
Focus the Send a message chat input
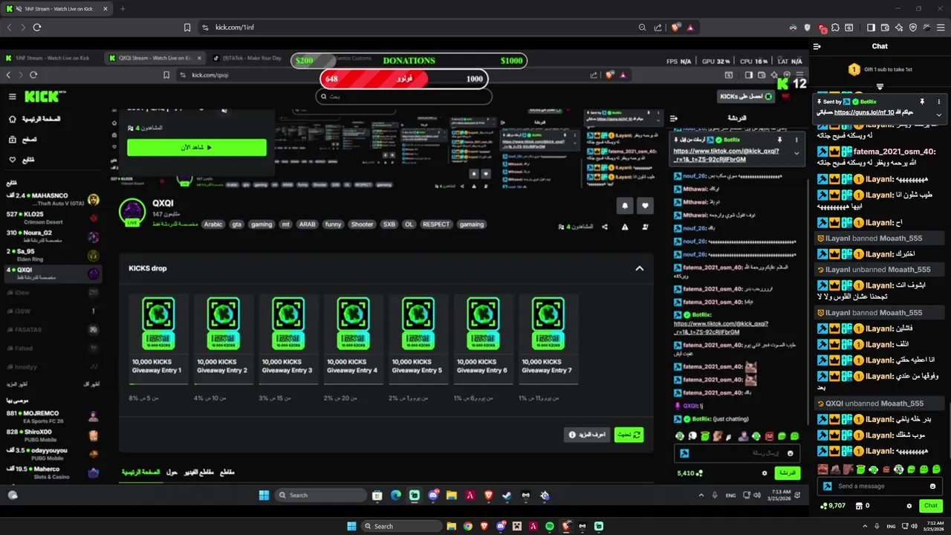(x=879, y=486)
